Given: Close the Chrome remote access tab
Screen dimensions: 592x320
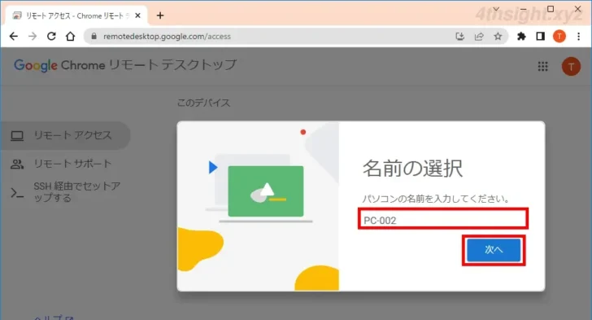Looking at the screenshot, I should click(x=137, y=15).
